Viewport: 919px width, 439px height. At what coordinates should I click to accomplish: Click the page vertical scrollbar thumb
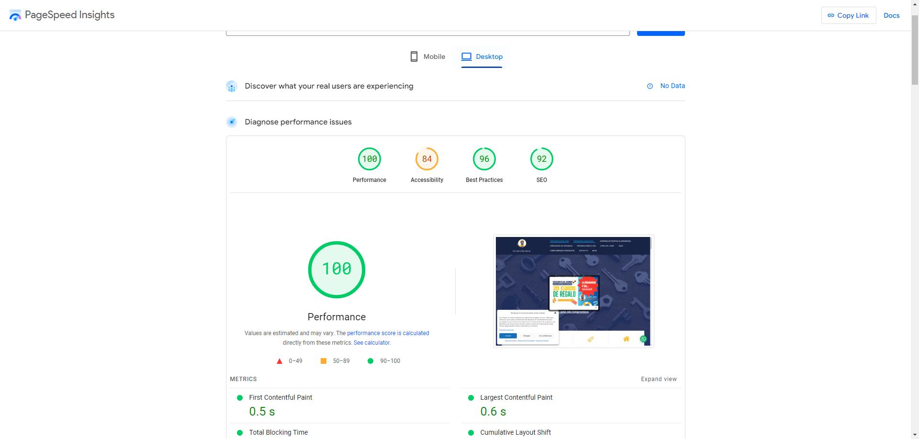[x=915, y=50]
